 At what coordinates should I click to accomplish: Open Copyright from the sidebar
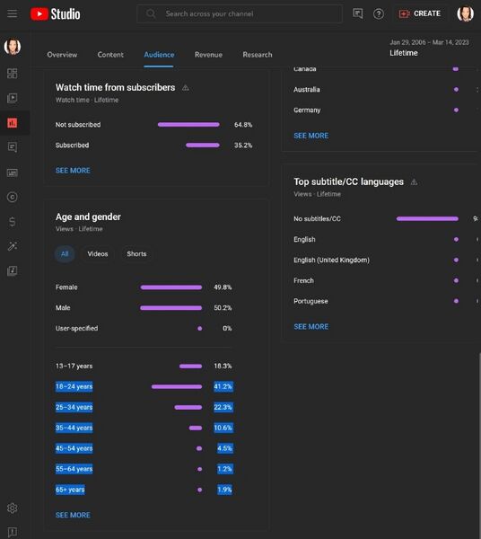[12, 197]
